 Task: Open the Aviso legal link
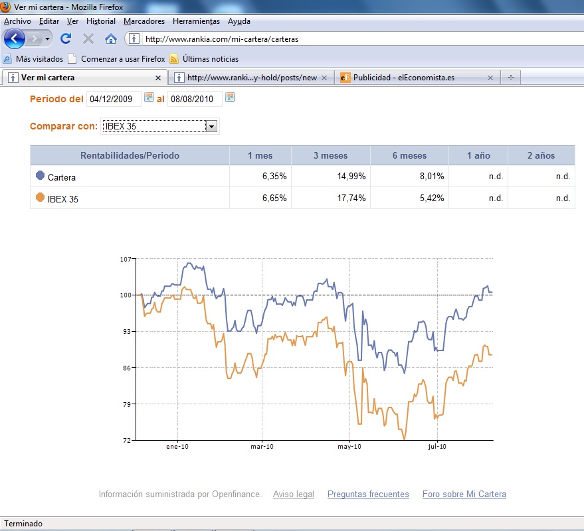point(294,494)
